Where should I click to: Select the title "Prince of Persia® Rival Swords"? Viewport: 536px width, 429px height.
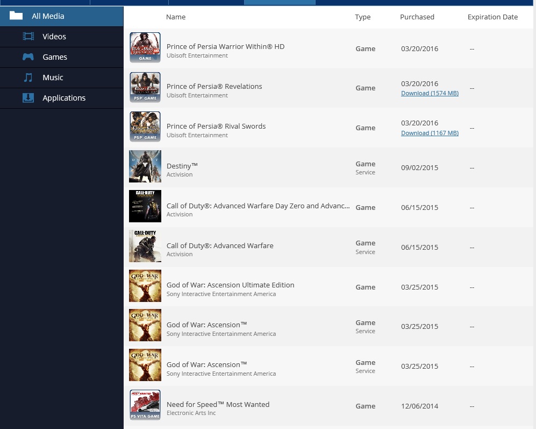pyautogui.click(x=216, y=126)
